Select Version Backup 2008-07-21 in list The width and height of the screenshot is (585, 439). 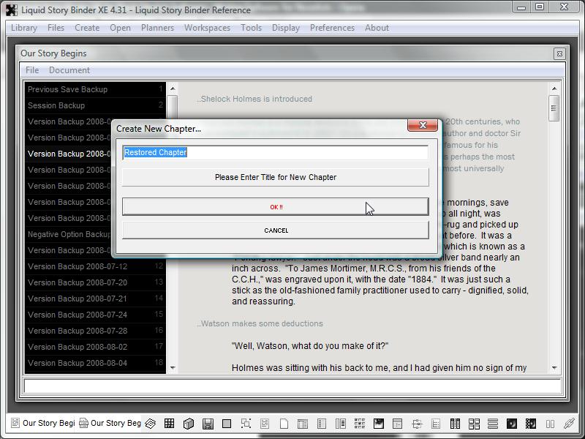coord(78,299)
